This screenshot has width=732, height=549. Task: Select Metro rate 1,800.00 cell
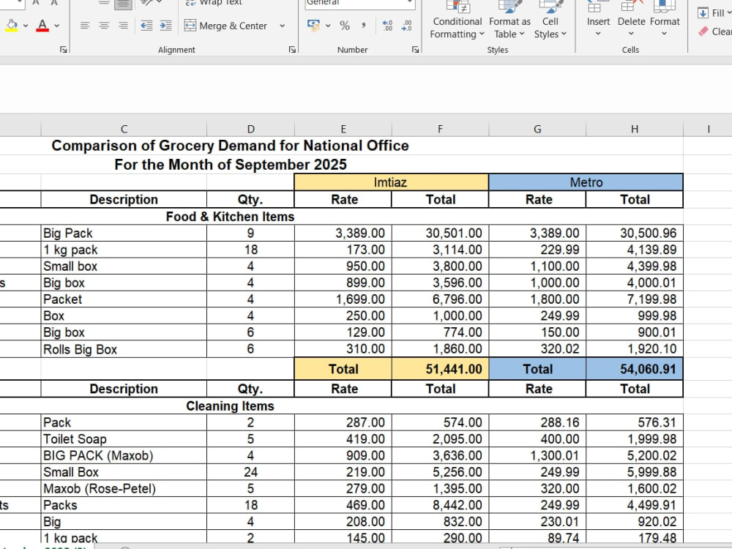(x=537, y=299)
